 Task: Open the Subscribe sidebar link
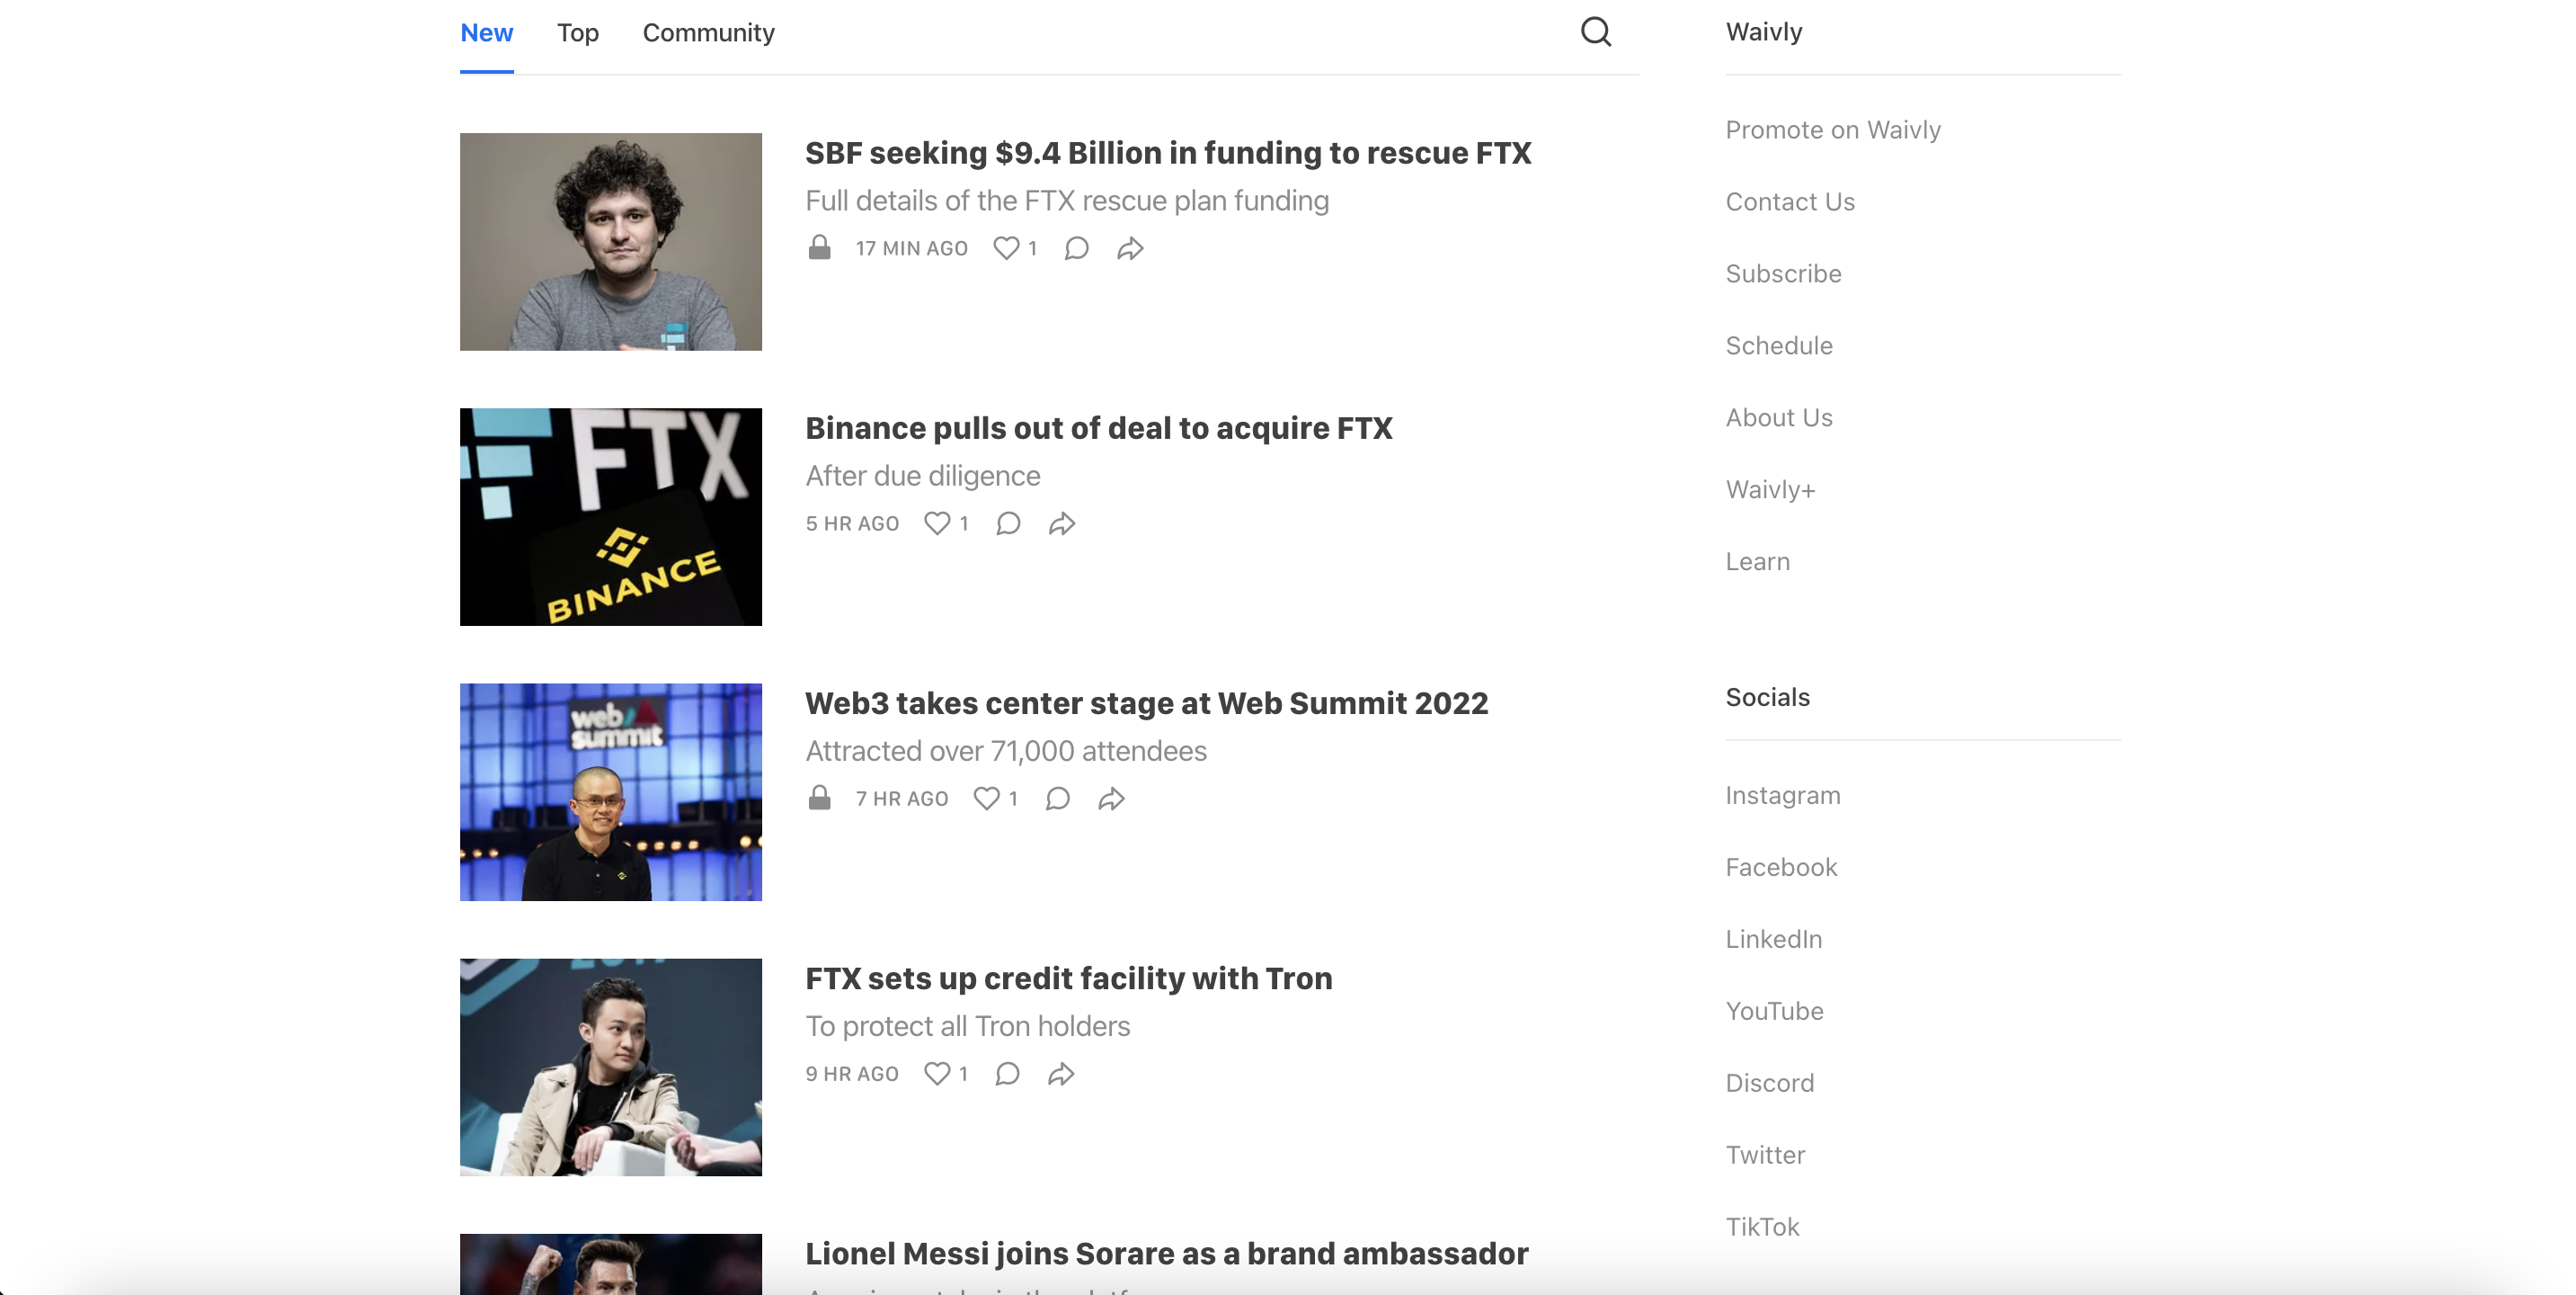tap(1783, 274)
